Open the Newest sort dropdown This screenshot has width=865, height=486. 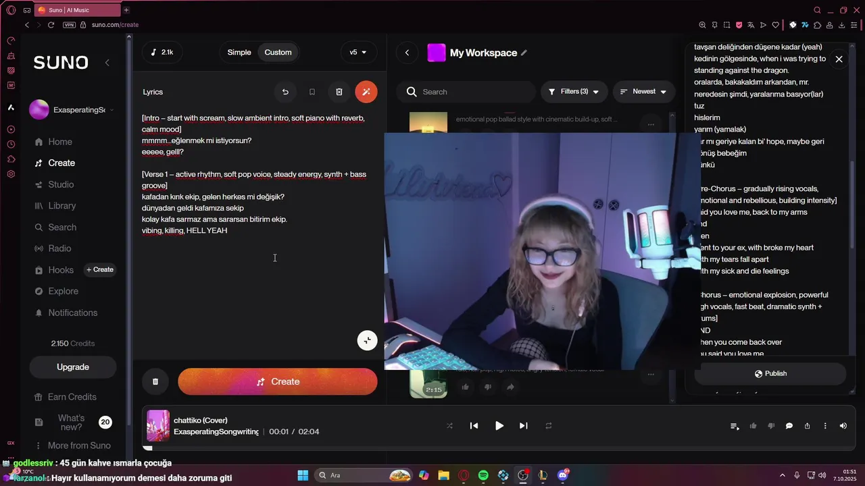point(643,92)
